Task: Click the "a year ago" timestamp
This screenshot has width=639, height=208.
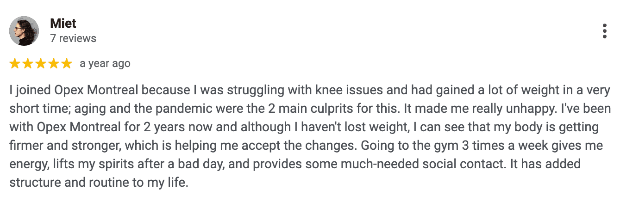Action: coord(105,64)
